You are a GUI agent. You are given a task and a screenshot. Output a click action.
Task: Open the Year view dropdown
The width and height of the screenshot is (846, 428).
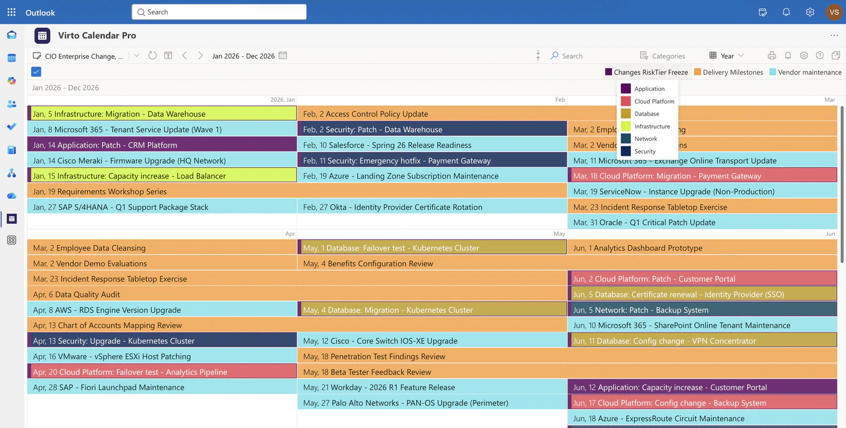tap(726, 56)
